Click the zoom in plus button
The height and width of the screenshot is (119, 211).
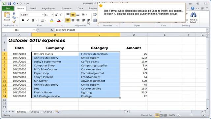[203, 115]
